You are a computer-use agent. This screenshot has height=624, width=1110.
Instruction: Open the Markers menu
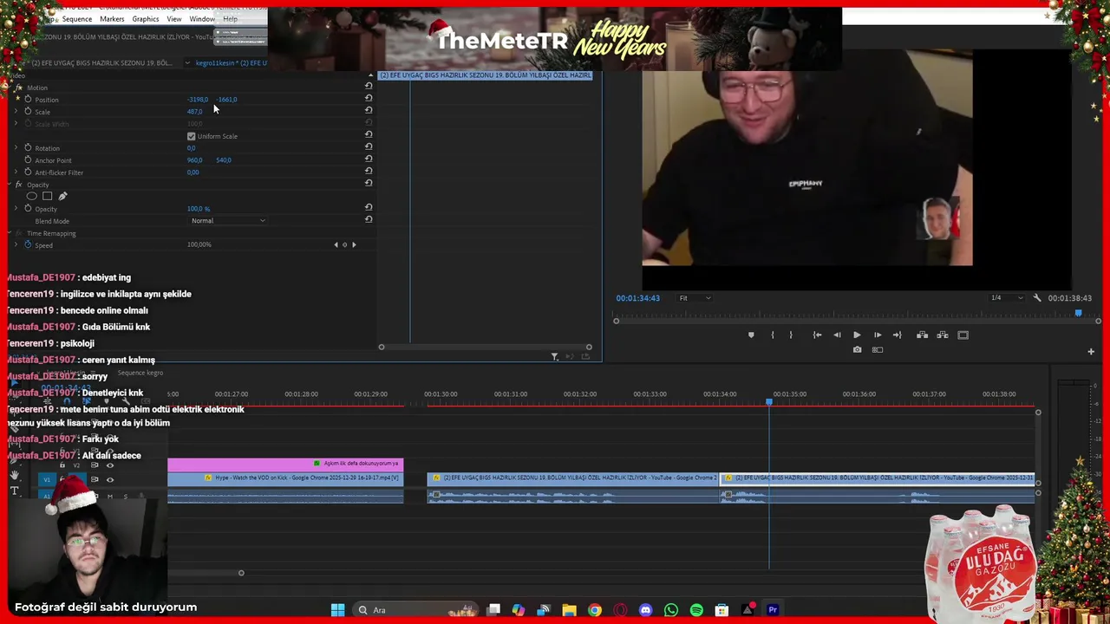(112, 18)
